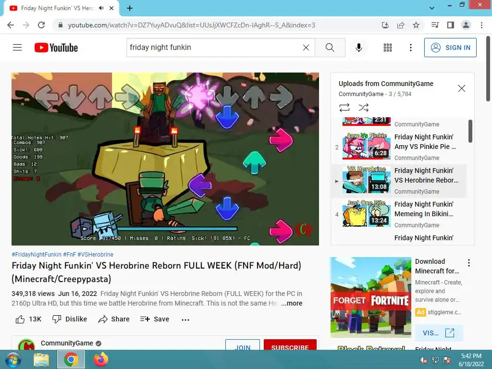Open the CommunityGame channel name
Screen dimensions: 492x369
tap(67, 343)
